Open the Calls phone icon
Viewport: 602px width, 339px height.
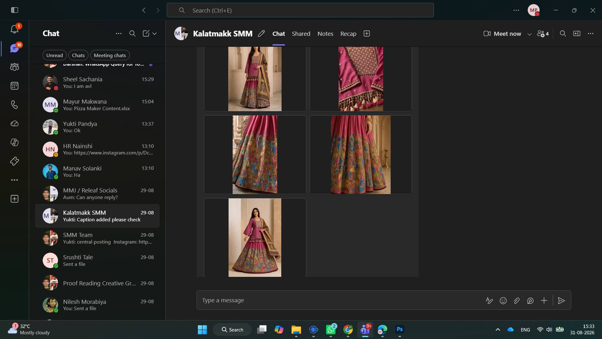pyautogui.click(x=14, y=105)
